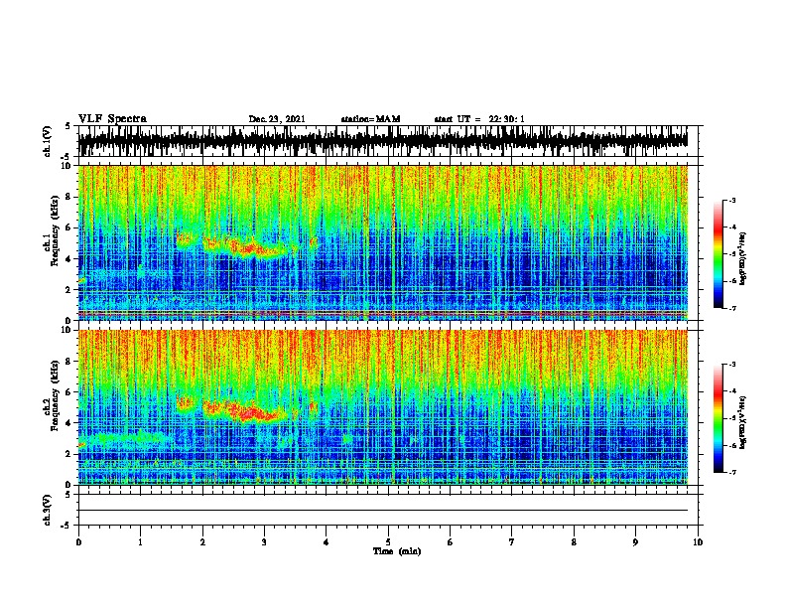786x608 pixels.
Task: Click the ch.1 colorbar "log(PSD)(V²/Hz)" label
Action: (743, 259)
